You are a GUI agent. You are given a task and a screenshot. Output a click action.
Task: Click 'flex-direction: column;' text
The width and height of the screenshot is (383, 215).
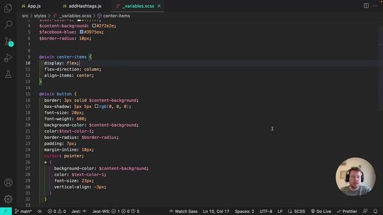[72, 69]
